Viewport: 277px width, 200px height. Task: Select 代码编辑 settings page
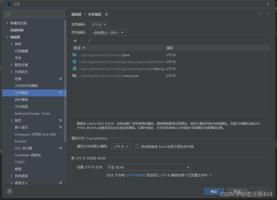[x=21, y=51]
